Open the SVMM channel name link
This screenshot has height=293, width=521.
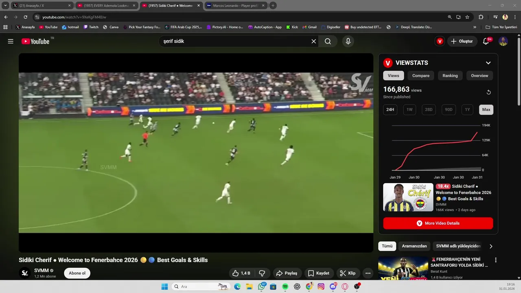(41, 270)
